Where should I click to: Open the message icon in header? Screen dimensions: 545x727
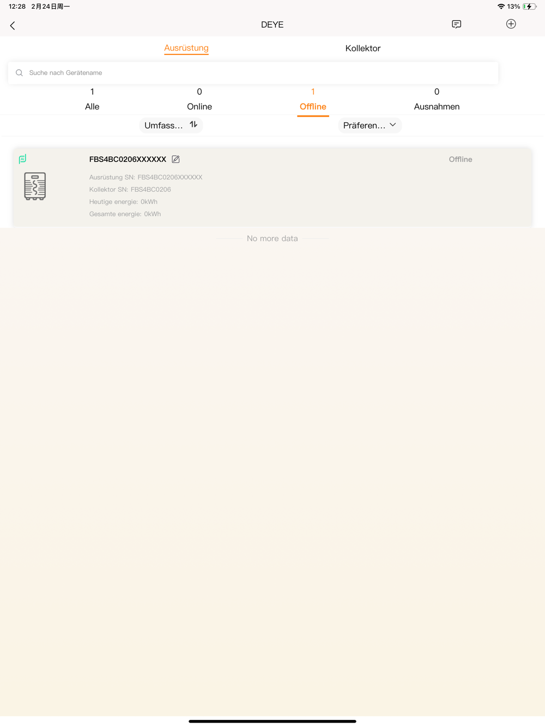point(457,24)
